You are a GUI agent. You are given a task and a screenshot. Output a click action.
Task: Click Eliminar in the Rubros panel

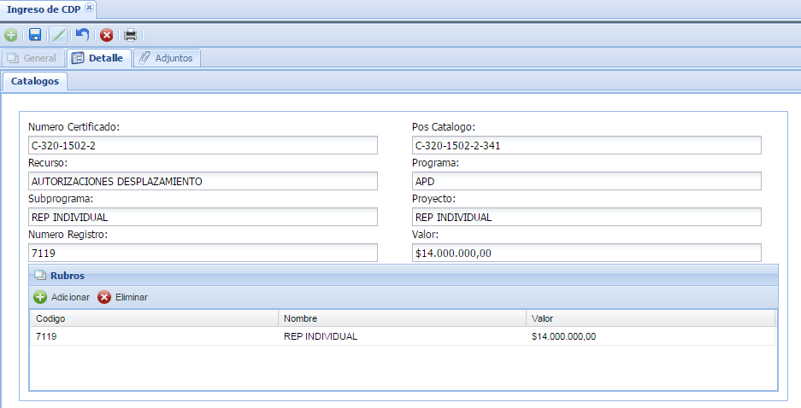[x=123, y=297]
